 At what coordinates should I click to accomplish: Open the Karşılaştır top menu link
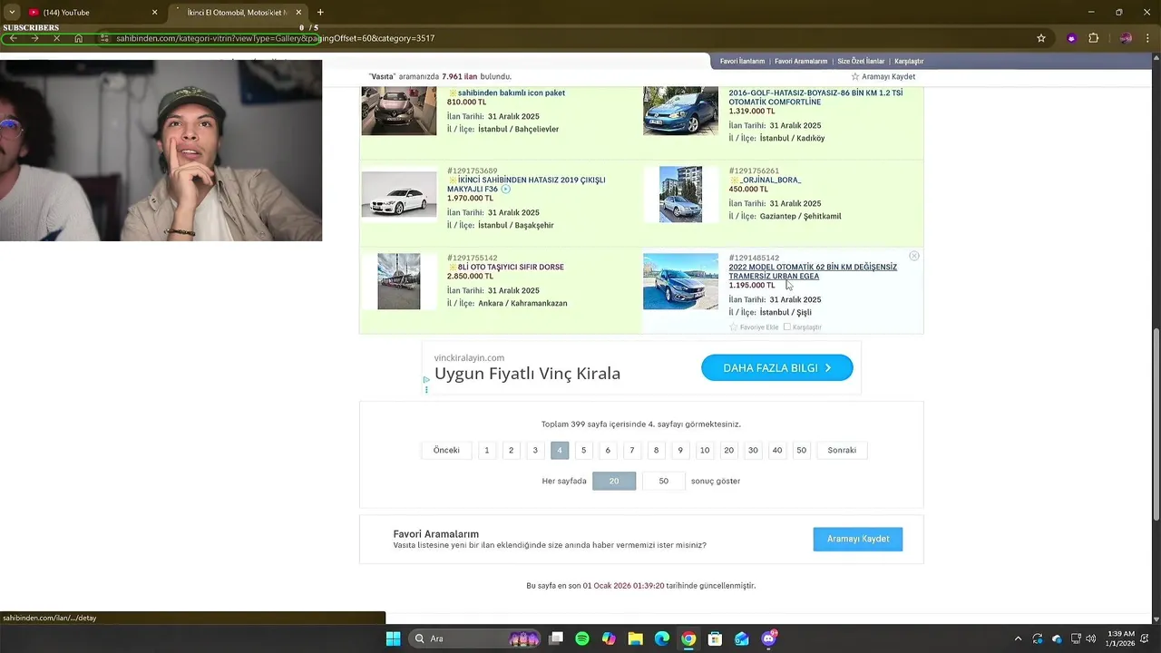pos(909,62)
